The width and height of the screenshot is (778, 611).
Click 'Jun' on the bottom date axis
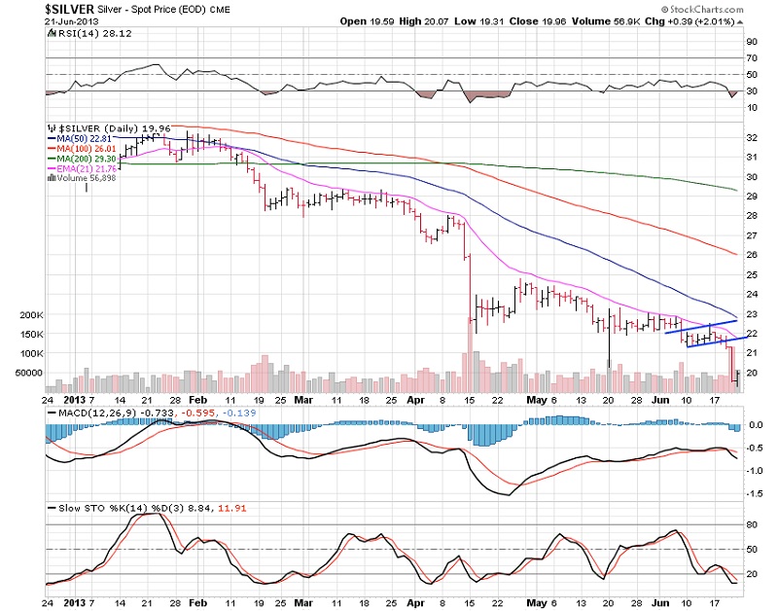pyautogui.click(x=660, y=603)
